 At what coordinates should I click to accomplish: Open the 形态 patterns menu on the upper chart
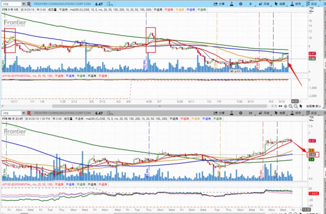tap(312, 4)
